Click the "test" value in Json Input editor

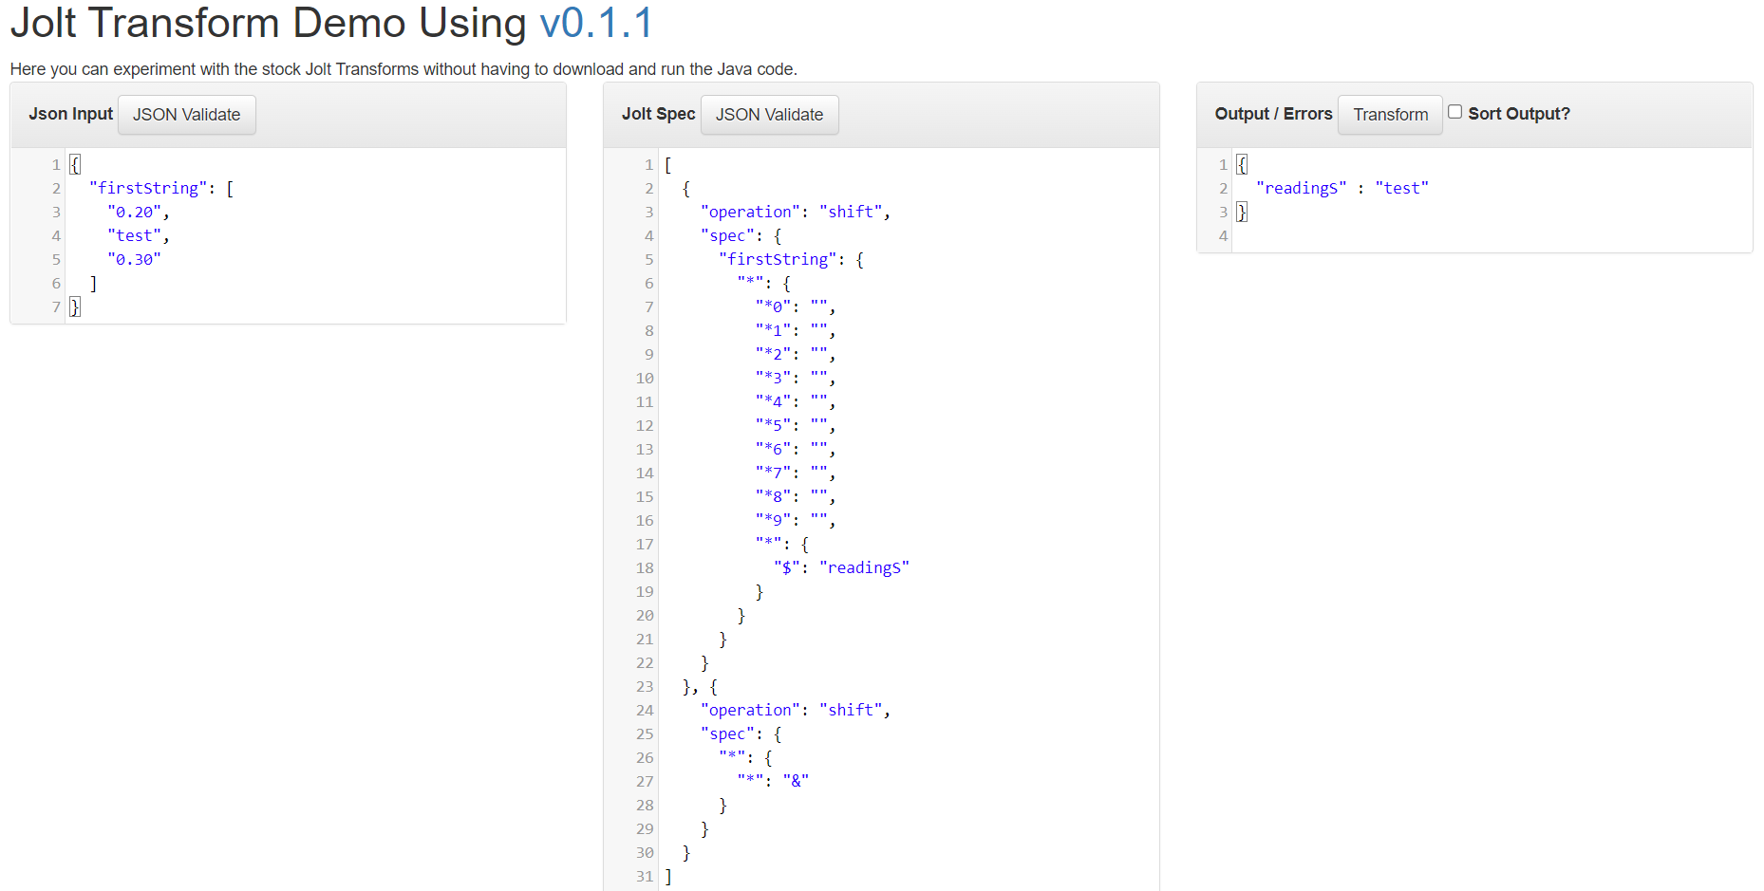pos(134,235)
